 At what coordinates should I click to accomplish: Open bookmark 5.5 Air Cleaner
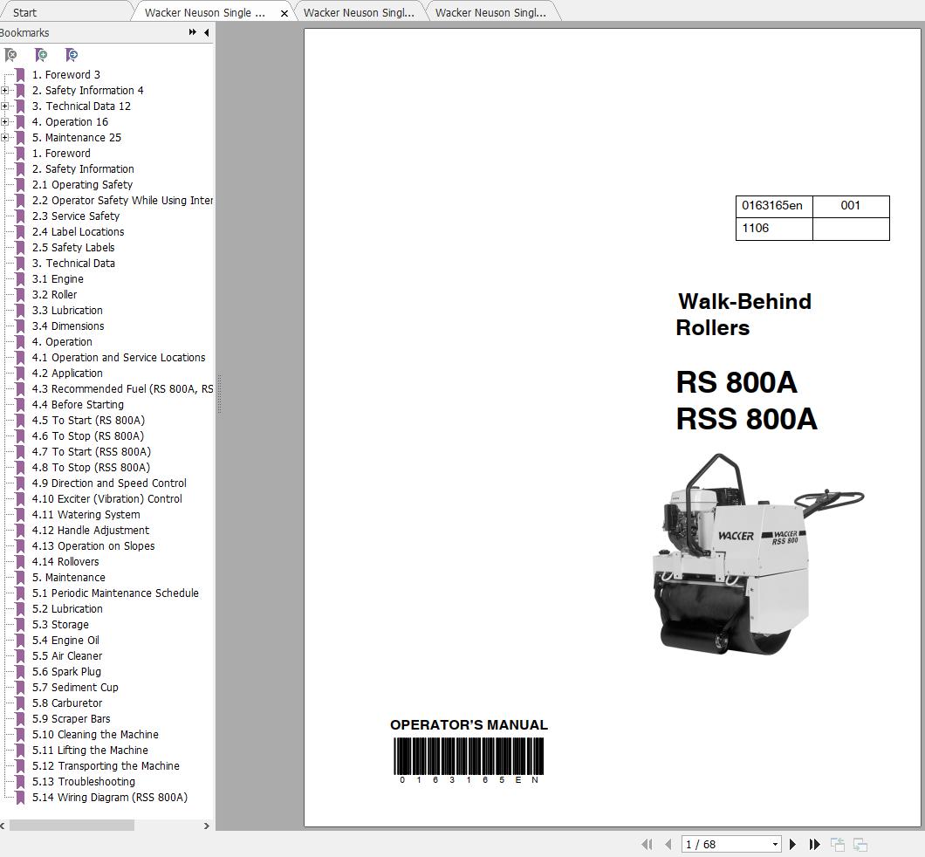tap(66, 656)
